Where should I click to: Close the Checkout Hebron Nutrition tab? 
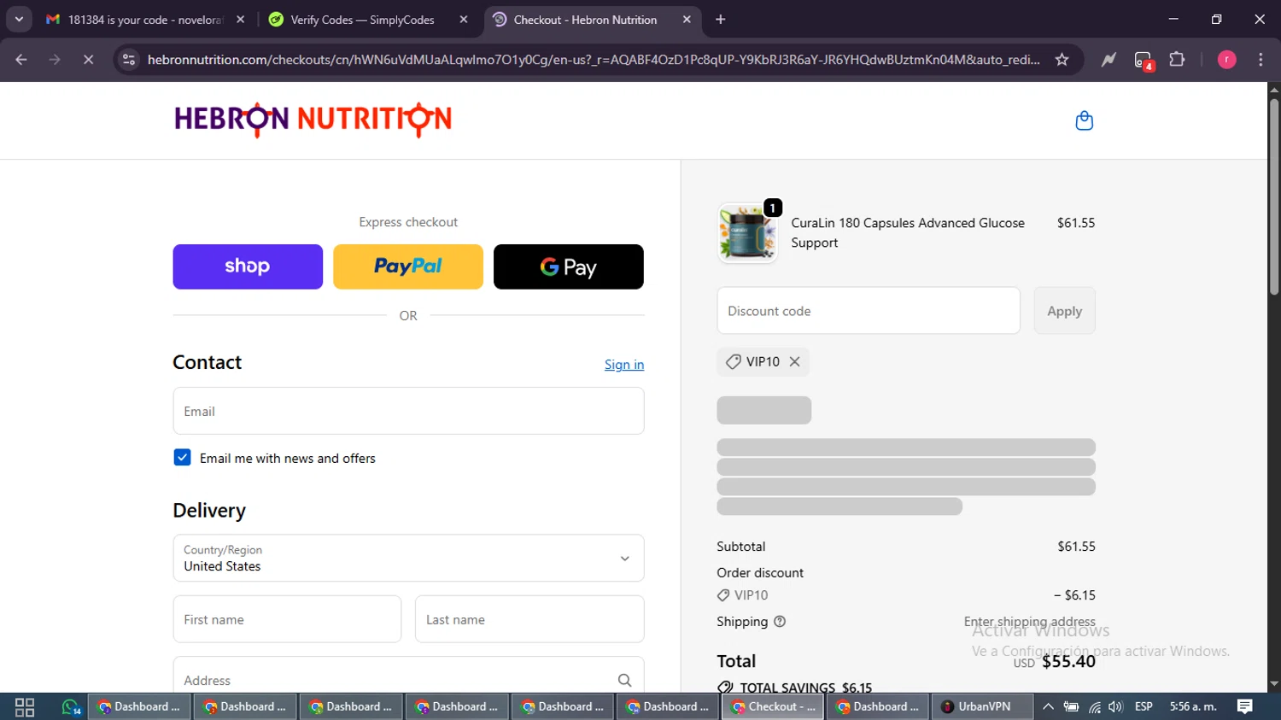(x=687, y=20)
